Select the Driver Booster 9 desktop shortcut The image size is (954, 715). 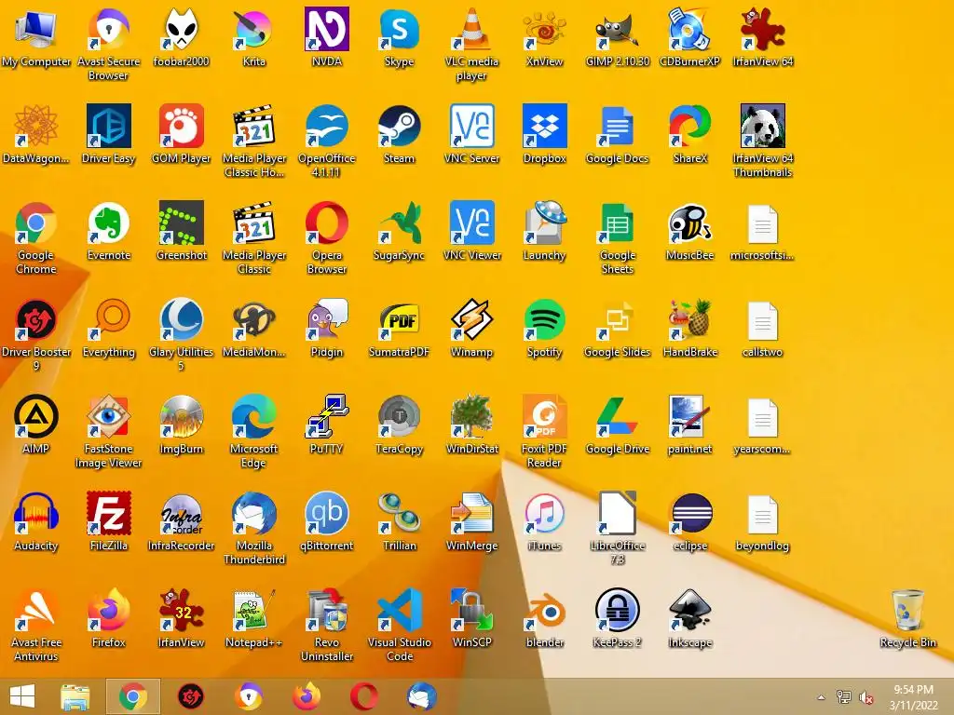pyautogui.click(x=36, y=334)
